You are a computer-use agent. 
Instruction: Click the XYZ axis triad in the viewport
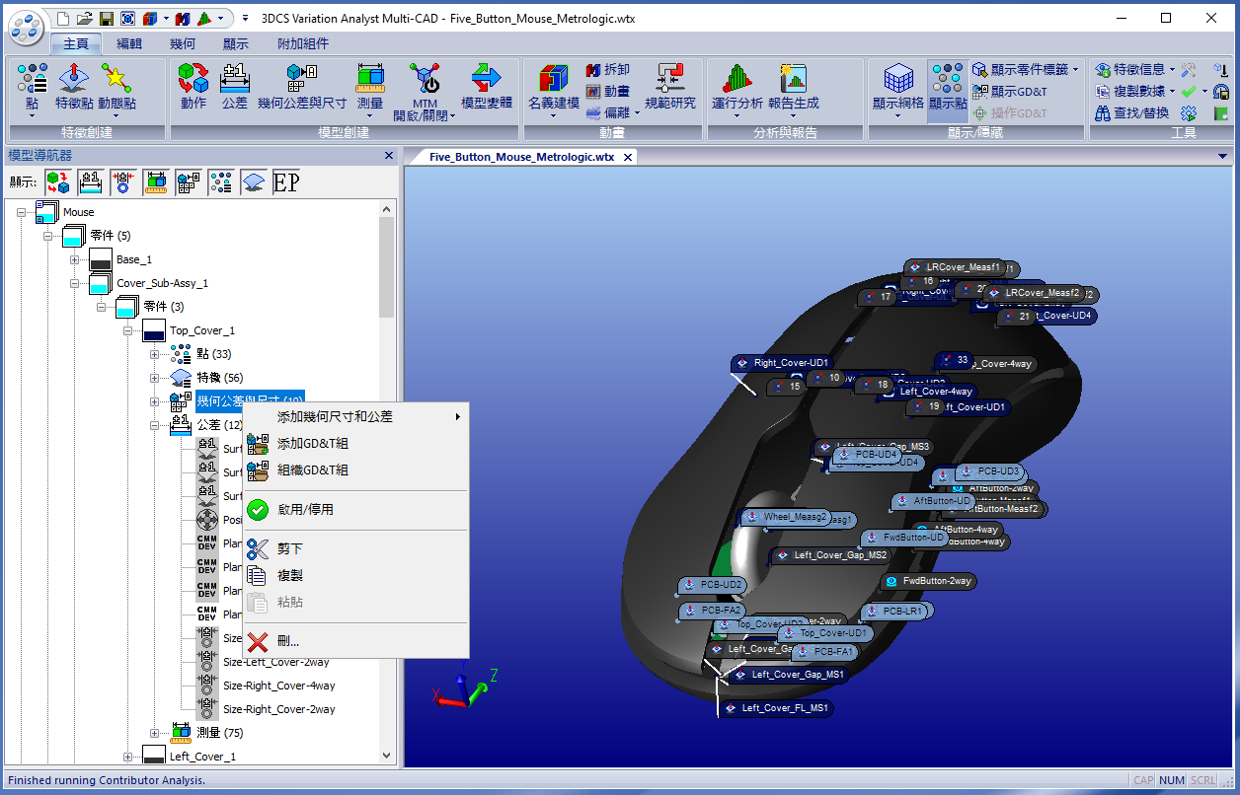click(464, 687)
